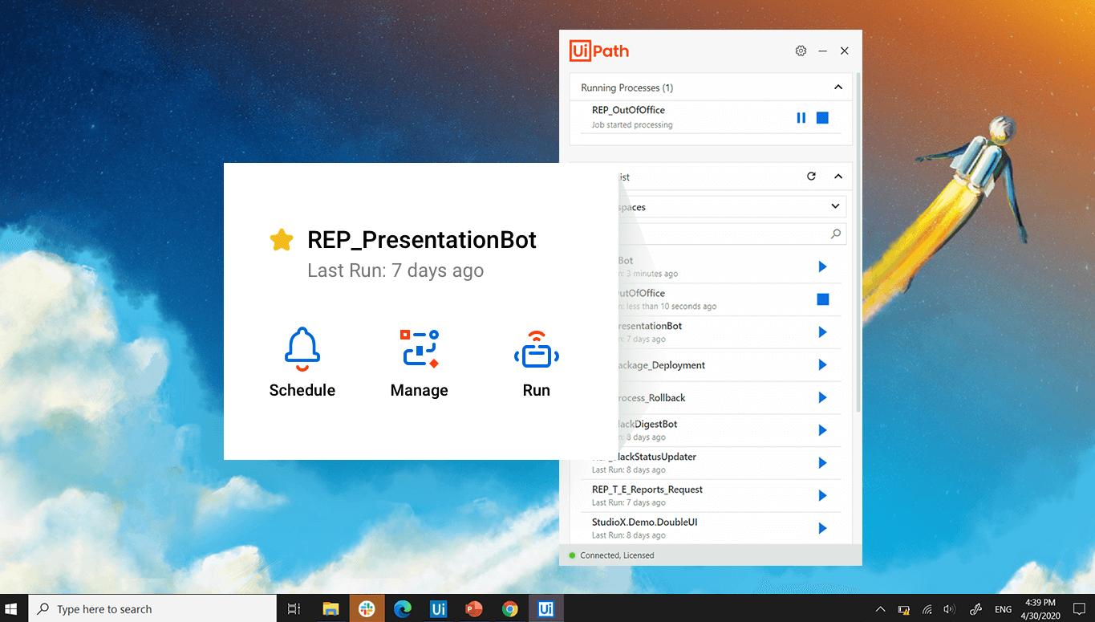Click the ENG language indicator

point(1003,609)
